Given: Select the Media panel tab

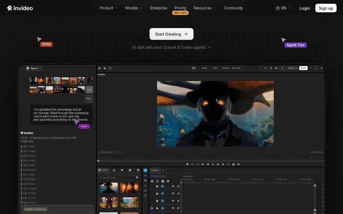Looking at the screenshot, I should 103,170.
